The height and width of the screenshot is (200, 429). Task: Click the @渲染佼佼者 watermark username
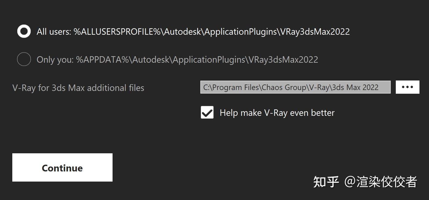tap(381, 182)
